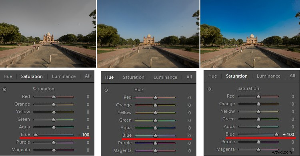The width and height of the screenshot is (300, 156).
Task: Click Red value "0" in the Blue −100 panel
Action: tap(88, 97)
